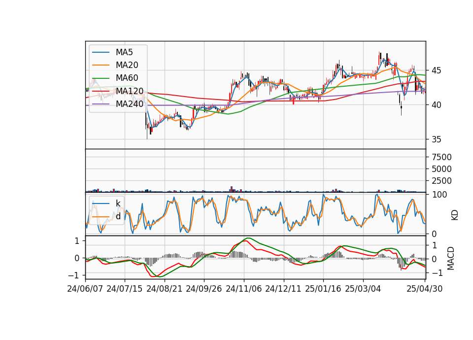Screen dimensions: 473x340
Task: Click the 25/03/04 date axis label
Action: 363,289
